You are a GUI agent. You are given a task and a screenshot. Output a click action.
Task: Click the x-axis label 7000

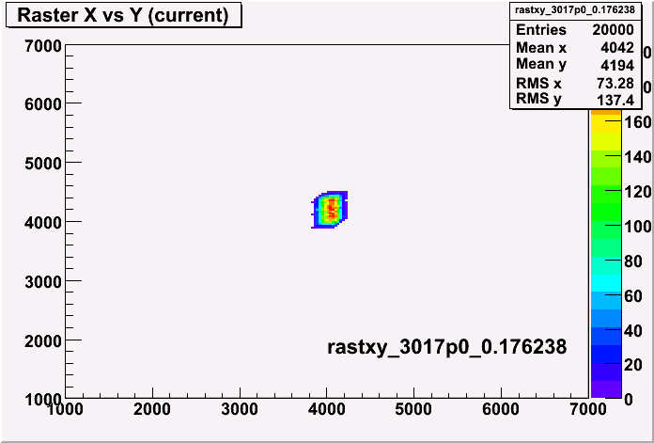click(x=587, y=409)
